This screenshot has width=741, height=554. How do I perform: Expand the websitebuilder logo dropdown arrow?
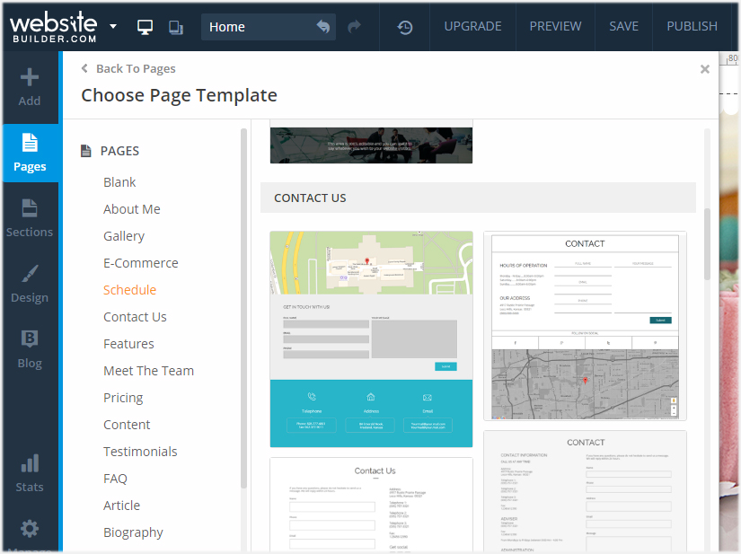click(x=113, y=26)
